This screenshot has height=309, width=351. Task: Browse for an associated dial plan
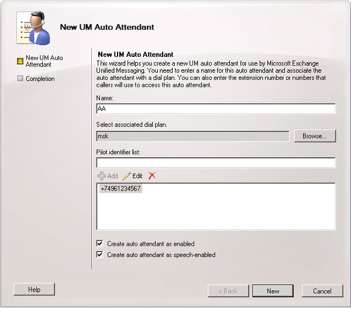(x=315, y=136)
